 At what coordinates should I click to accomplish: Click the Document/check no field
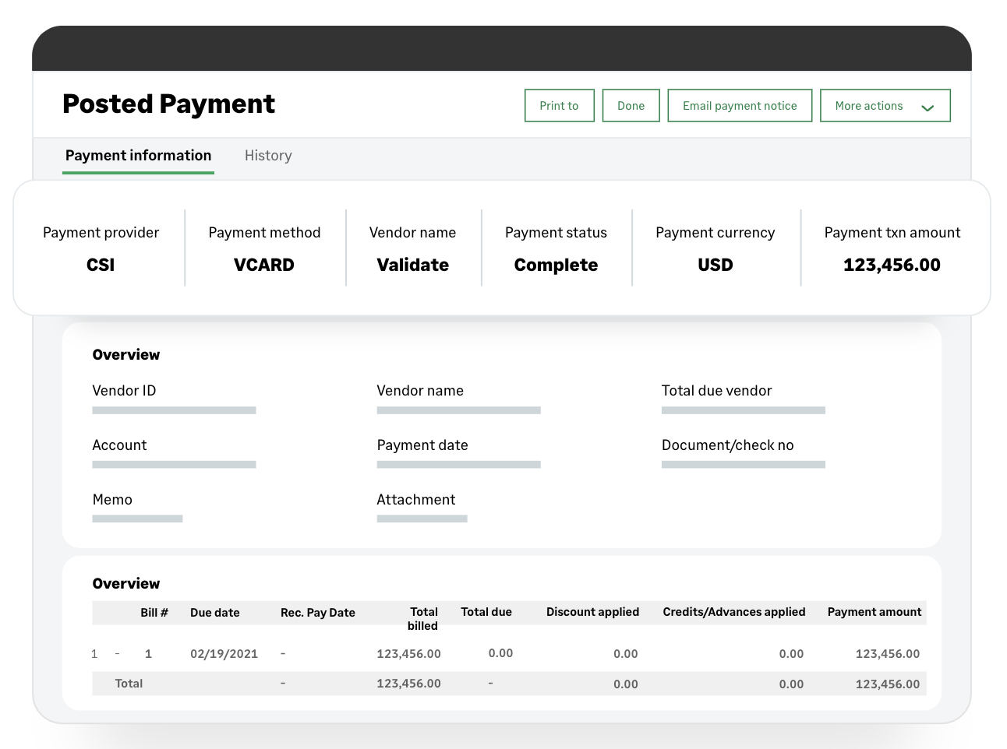coord(743,464)
